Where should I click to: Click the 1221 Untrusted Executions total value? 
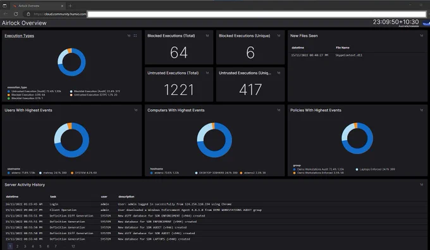coord(179,90)
